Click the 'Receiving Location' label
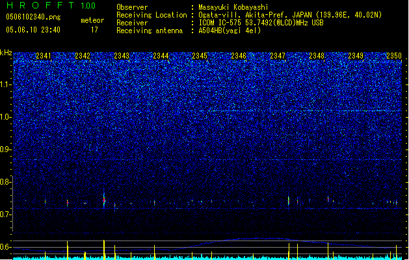Image resolution: width=409 pixels, height=260 pixels. point(152,15)
